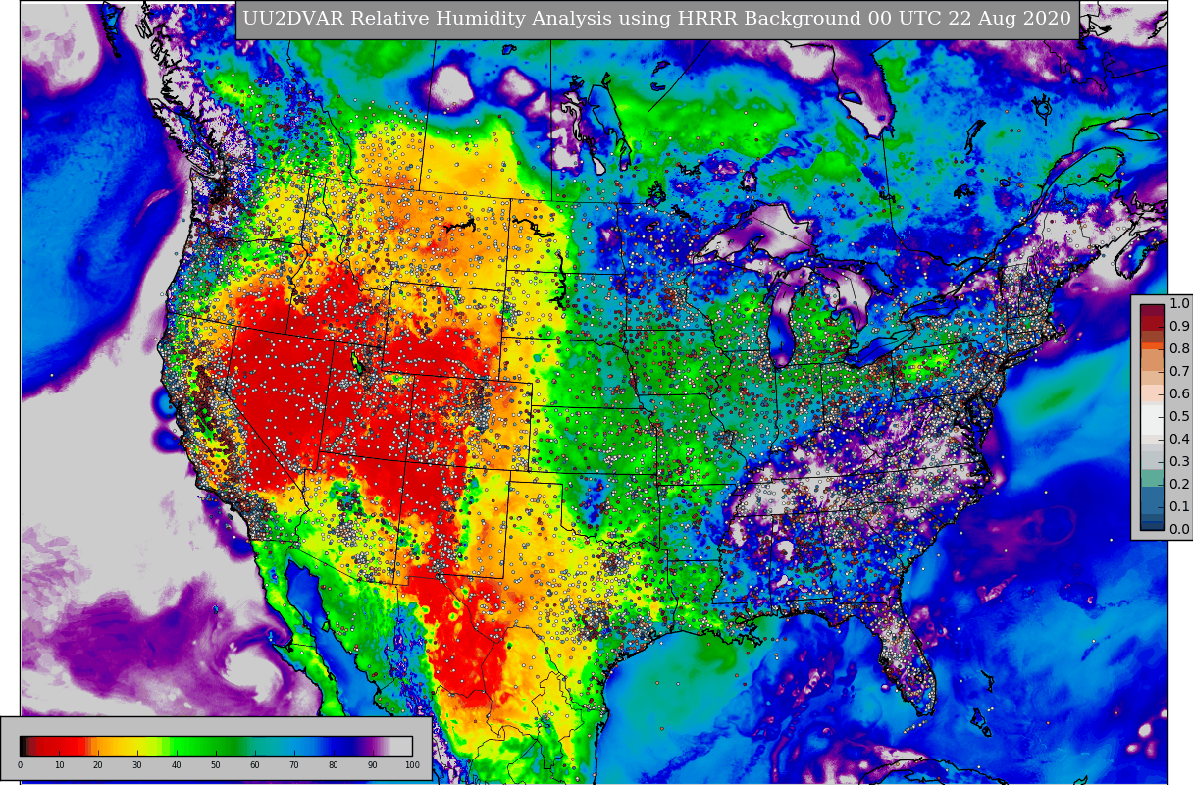This screenshot has height=785, width=1193.
Task: Pick the bright orange band of the right colorbar
Action: tap(1152, 346)
